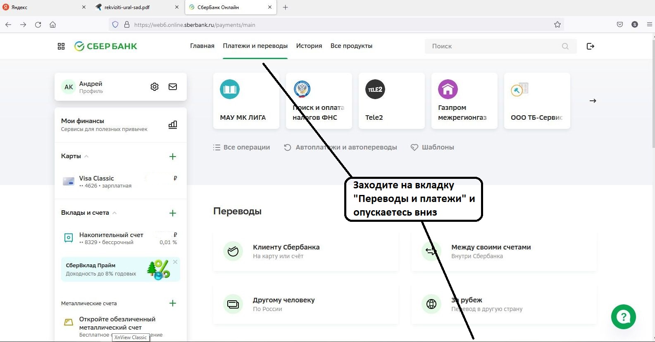Open ООО ТБ-Сервис payment tile

[537, 101]
